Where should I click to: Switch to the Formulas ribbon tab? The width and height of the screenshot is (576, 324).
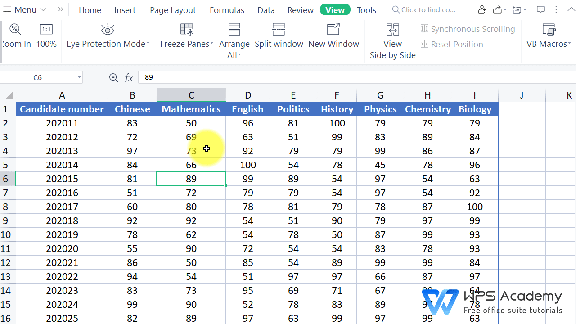point(227,9)
